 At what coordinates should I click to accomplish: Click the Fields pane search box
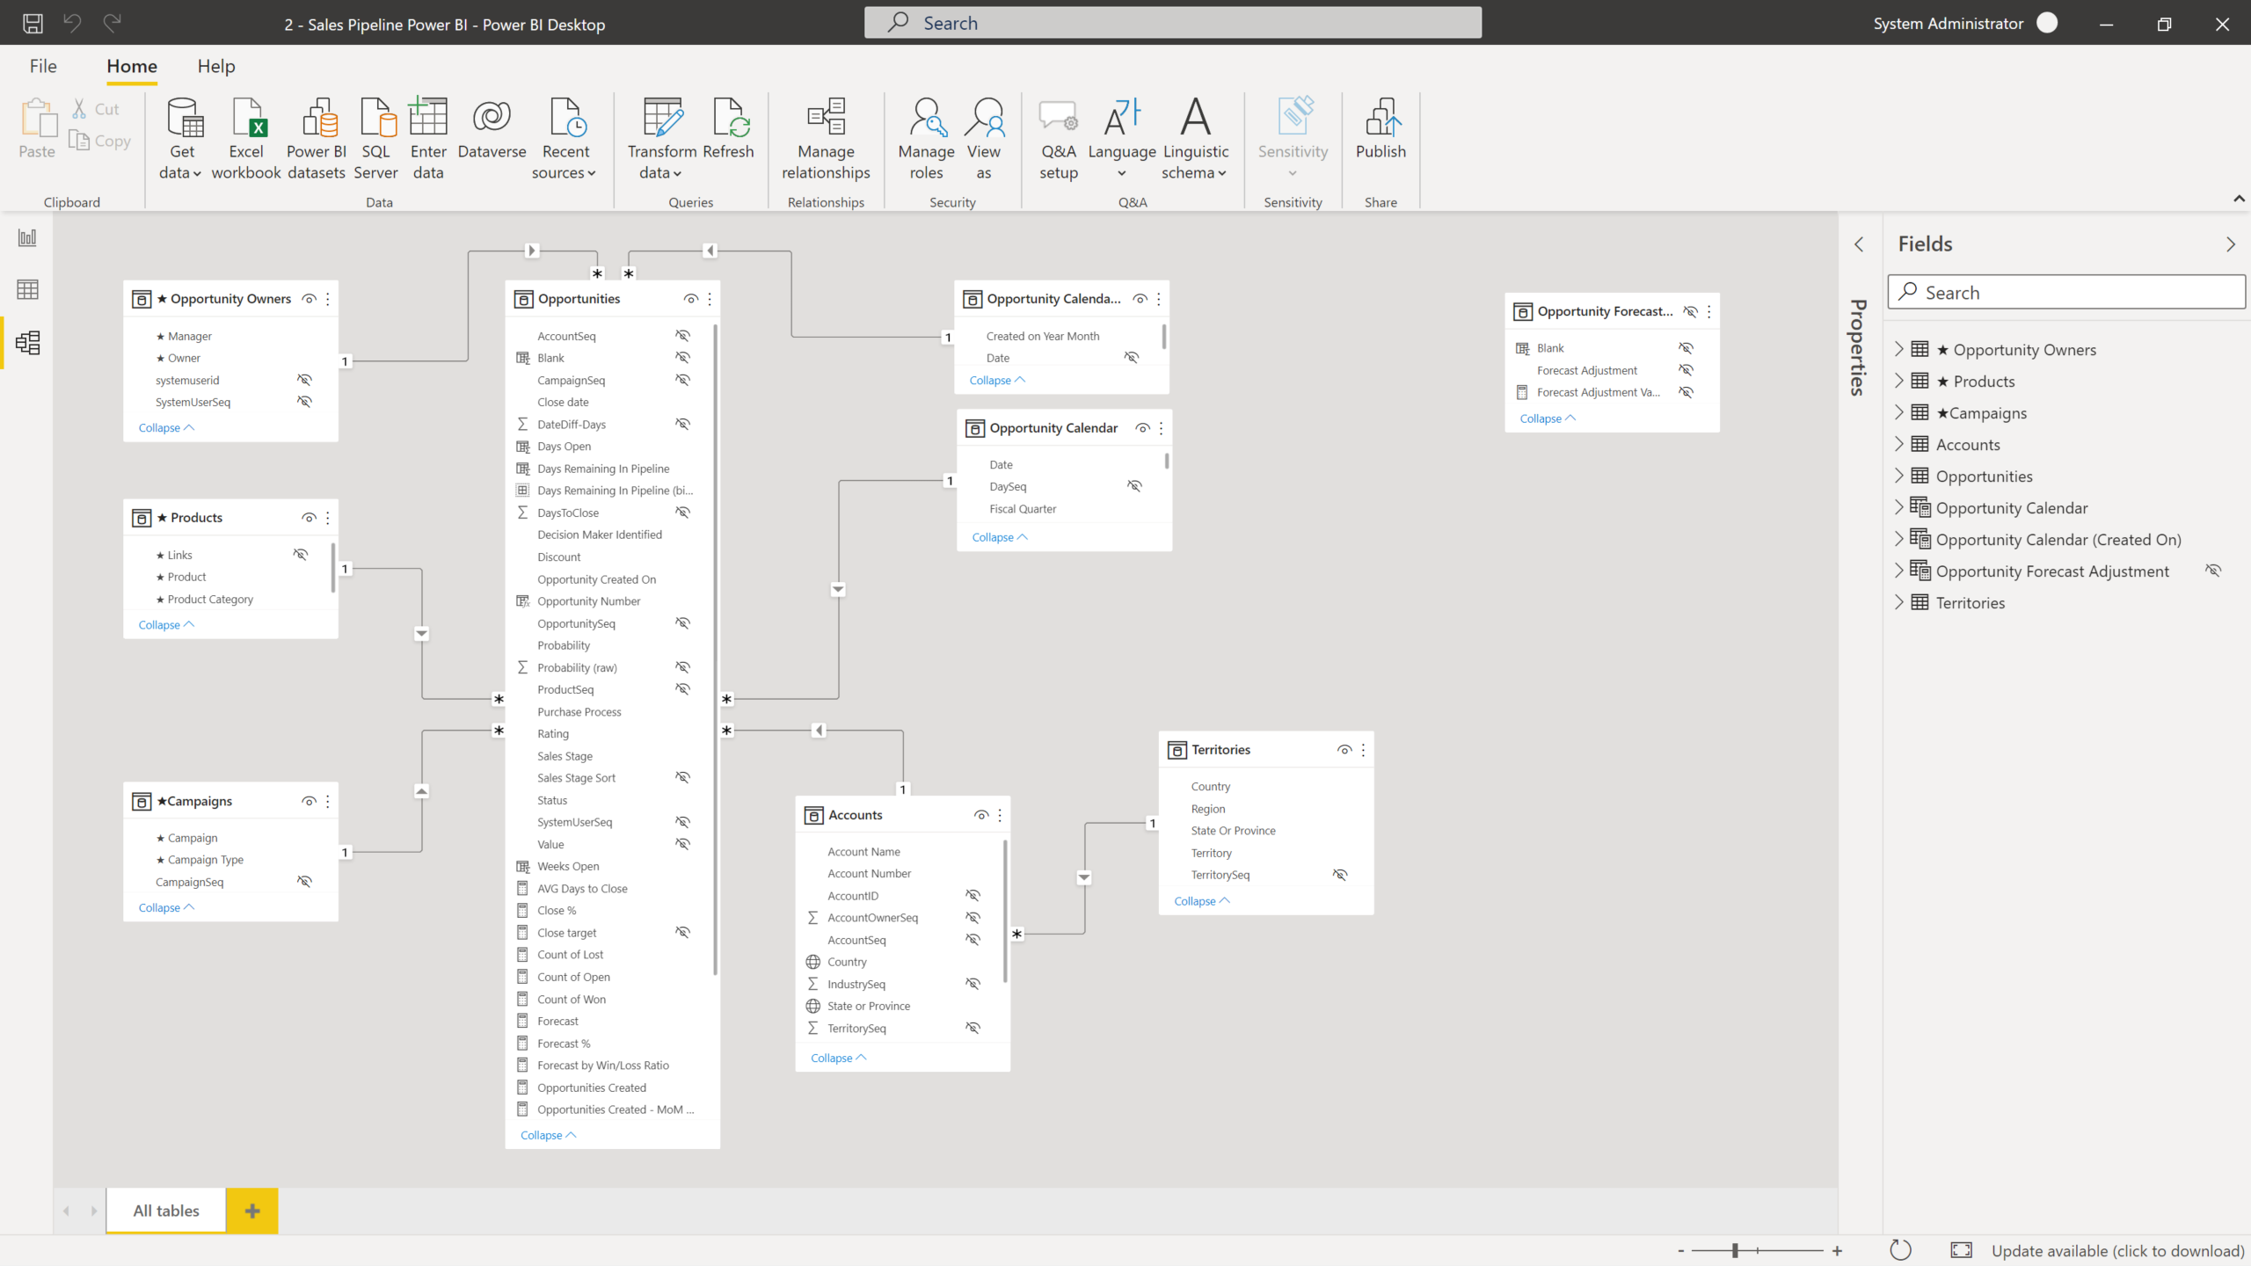[2065, 291]
